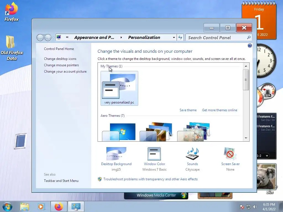283x212 pixels.
Task: Click the search magnifier icon in Control Panel
Action: point(249,38)
